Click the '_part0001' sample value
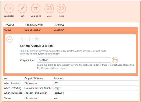 (59, 93)
